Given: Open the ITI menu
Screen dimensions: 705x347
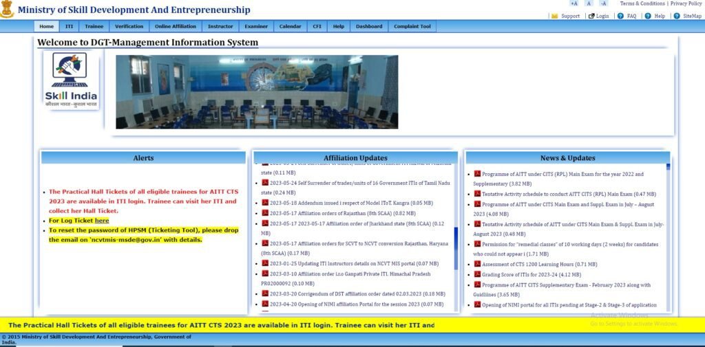Looking at the screenshot, I should coord(70,27).
